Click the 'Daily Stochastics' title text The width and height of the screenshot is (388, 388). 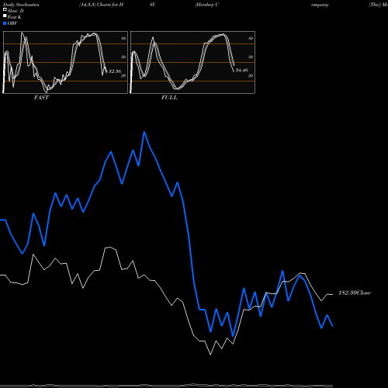21,5
